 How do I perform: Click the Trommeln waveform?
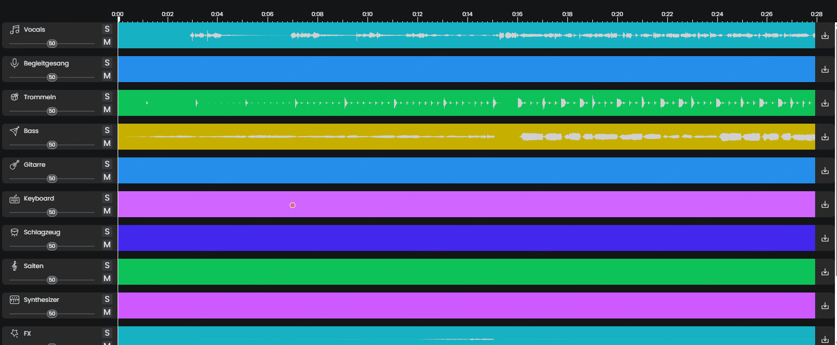pyautogui.click(x=466, y=103)
